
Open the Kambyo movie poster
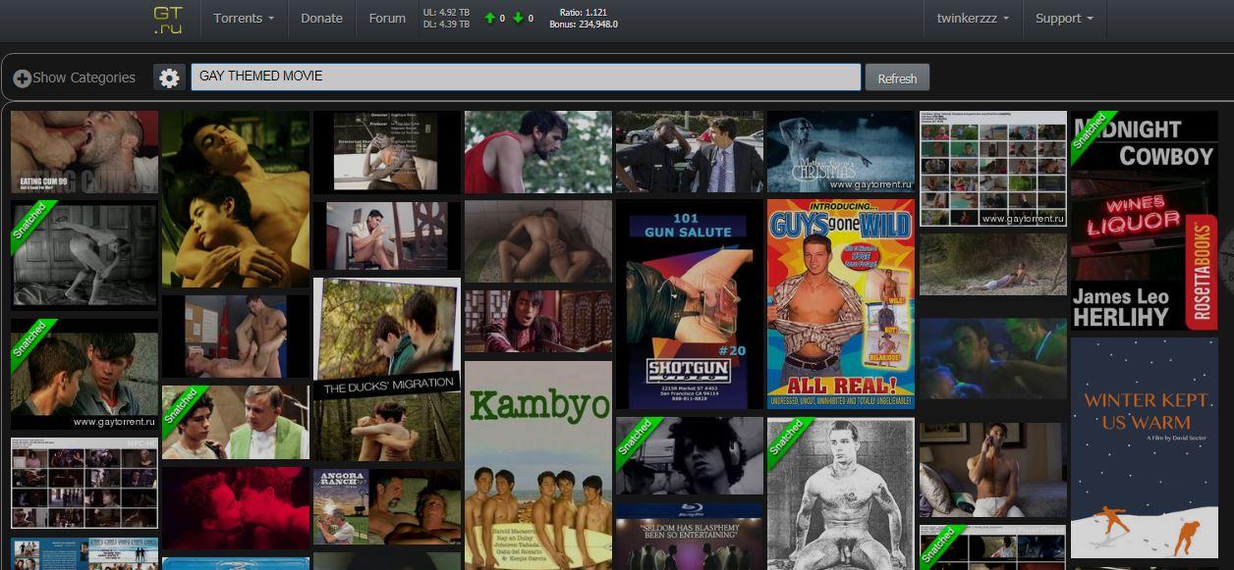[x=537, y=461]
